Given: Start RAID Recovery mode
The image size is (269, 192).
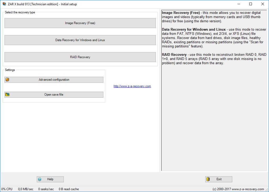Looking at the screenshot, I should [x=80, y=57].
